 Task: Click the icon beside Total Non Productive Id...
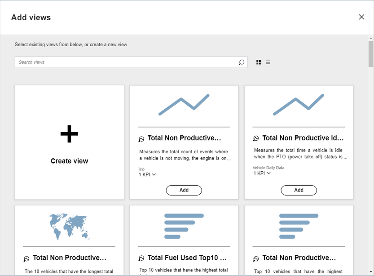(256, 138)
